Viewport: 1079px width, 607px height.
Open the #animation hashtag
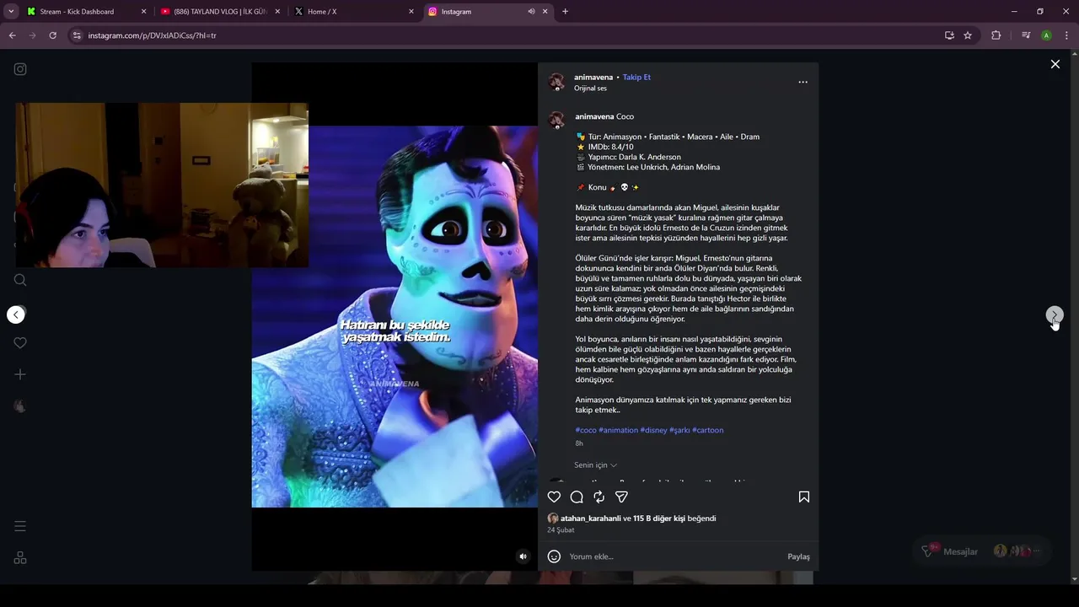[618, 430]
